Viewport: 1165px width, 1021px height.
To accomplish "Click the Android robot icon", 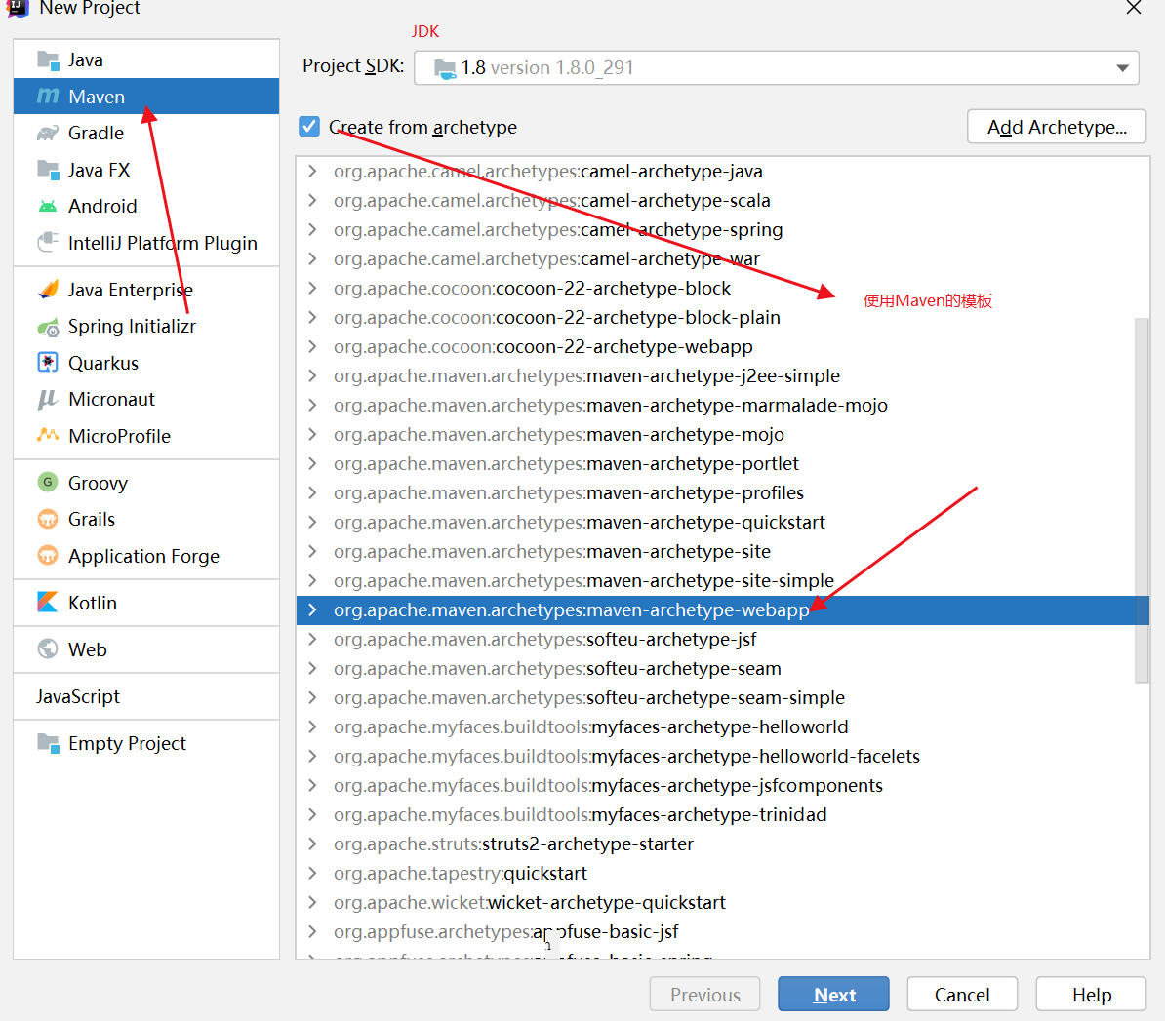I will (48, 207).
